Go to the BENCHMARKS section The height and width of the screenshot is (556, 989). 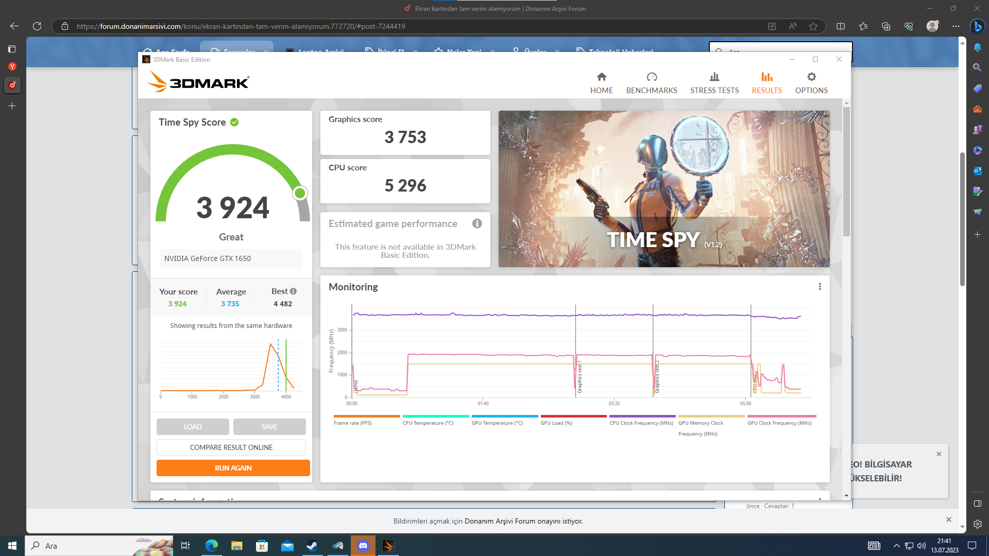[x=652, y=83]
